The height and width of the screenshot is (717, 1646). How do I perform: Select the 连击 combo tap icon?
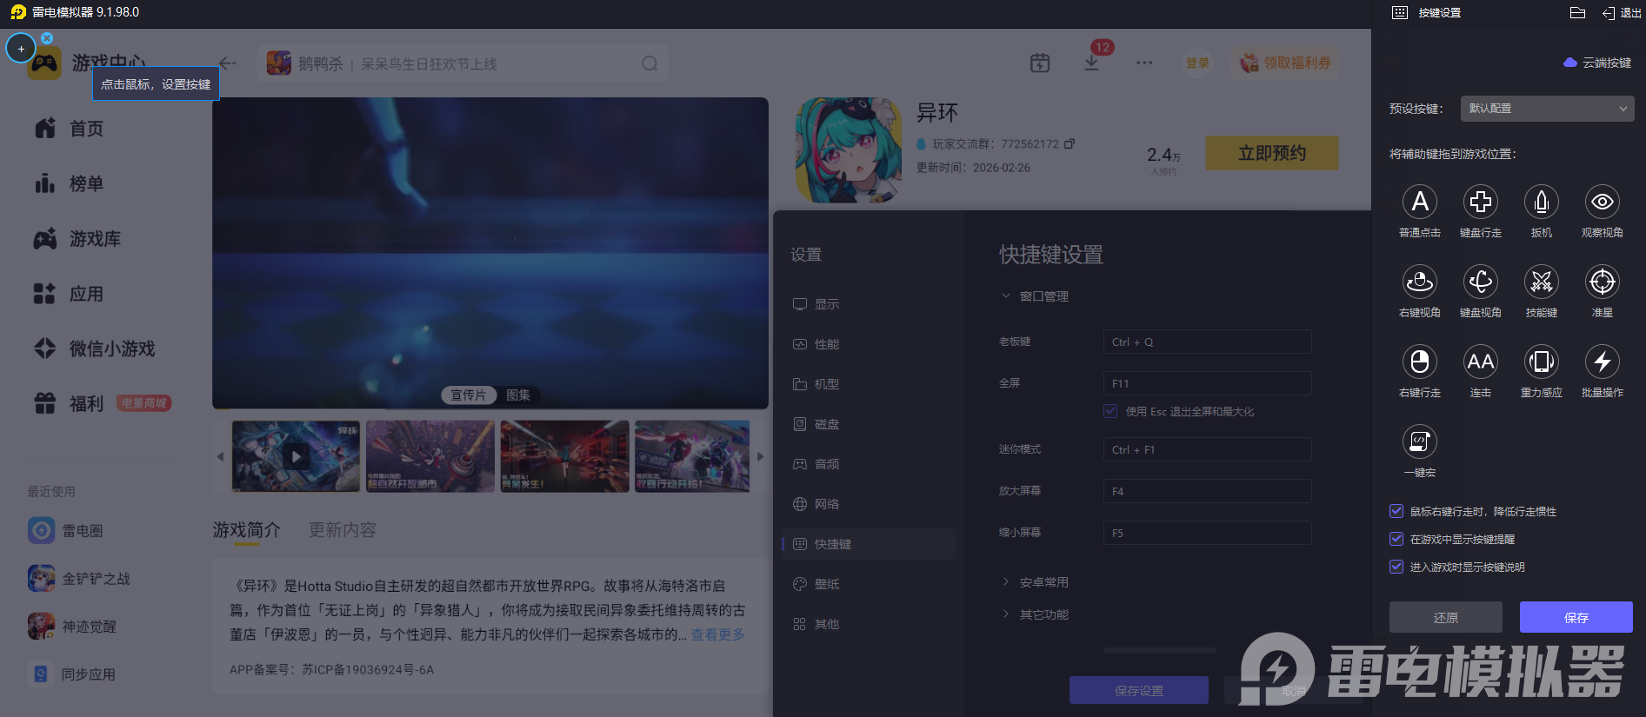pyautogui.click(x=1481, y=362)
